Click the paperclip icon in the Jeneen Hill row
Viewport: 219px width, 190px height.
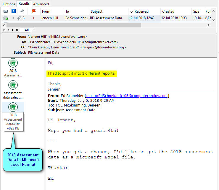tap(19, 18)
